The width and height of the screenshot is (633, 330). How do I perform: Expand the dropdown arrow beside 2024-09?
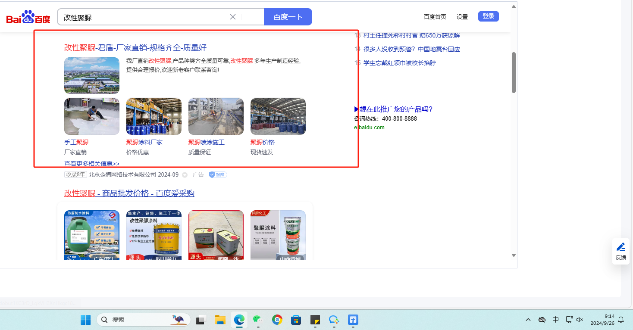[x=185, y=175]
